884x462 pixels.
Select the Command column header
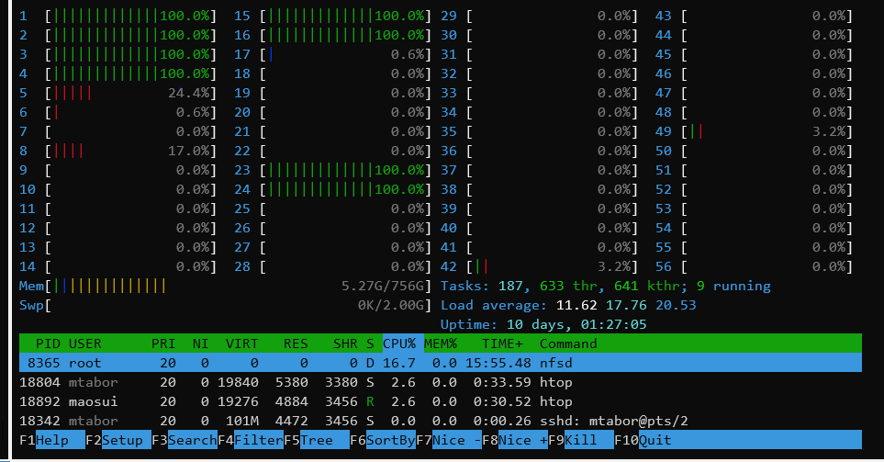[567, 344]
